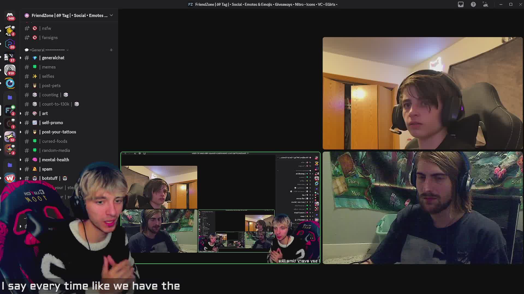Add a channel to General category
This screenshot has width=524, height=294.
111,50
